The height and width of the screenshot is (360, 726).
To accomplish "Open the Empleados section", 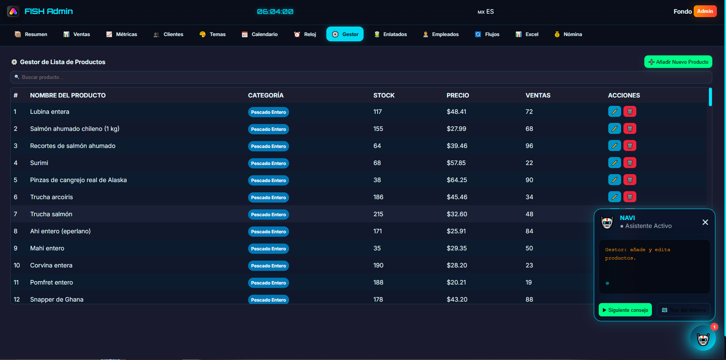I will pos(441,34).
